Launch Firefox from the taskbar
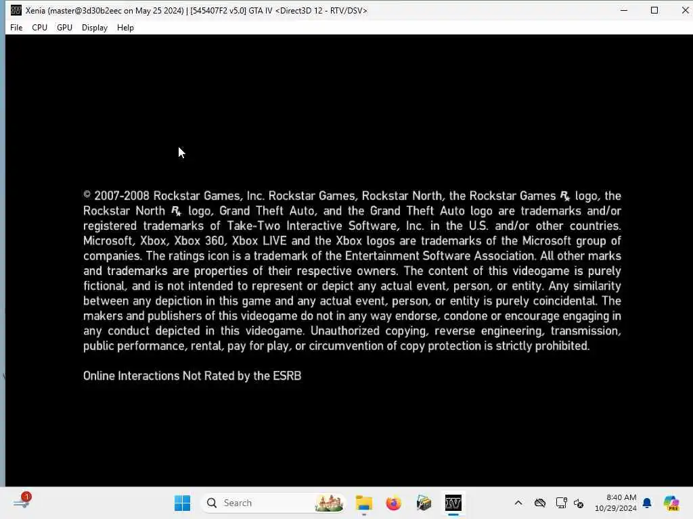The height and width of the screenshot is (519, 693). pyautogui.click(x=393, y=503)
